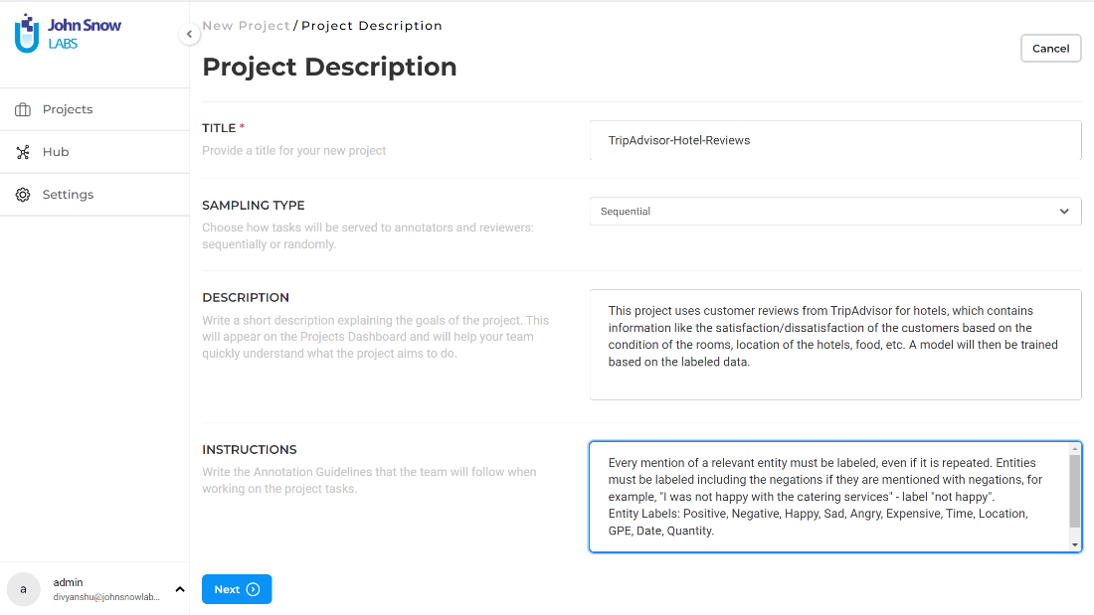Collapse the sidebar with the chevron button

click(x=189, y=34)
